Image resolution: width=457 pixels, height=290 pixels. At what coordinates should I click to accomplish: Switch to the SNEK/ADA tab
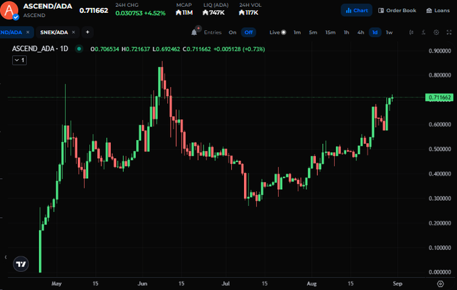tap(54, 32)
